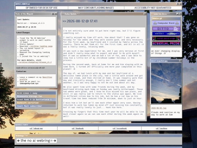Click the Scout Rank 9 in Battlefield 1 badge
Image resolution: width=197 pixels, height=148 pixels.
click(x=36, y=99)
